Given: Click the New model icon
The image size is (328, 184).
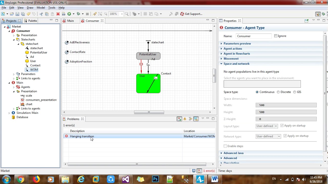Looking at the screenshot, I should click(x=3, y=14).
